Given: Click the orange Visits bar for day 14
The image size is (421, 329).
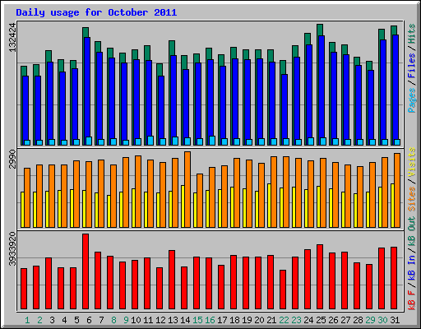Looking at the screenshot, I should pyautogui.click(x=187, y=189).
